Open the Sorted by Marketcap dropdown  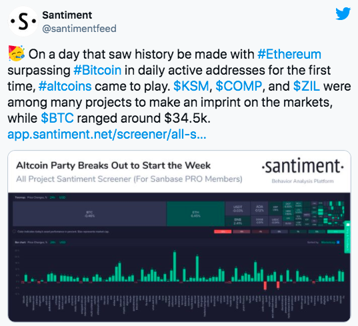pyautogui.click(x=331, y=242)
